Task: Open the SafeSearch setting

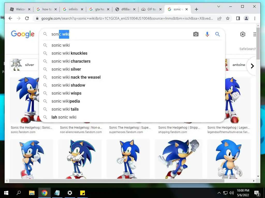Action: tap(247, 49)
